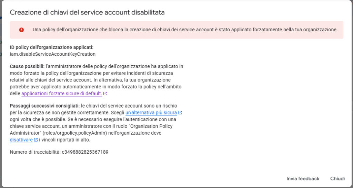Click the red error alert icon

pos(21,30)
